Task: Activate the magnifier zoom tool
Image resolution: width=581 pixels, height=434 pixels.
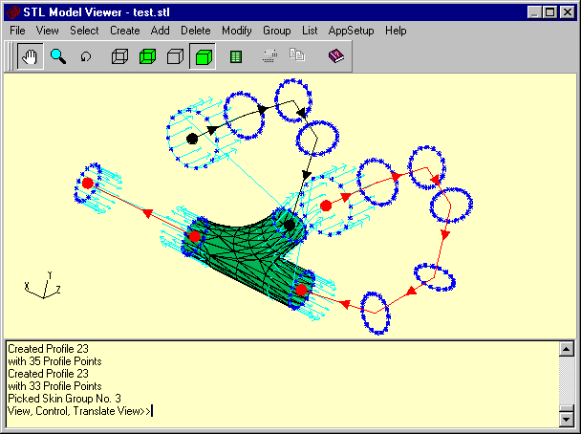Action: 58,56
